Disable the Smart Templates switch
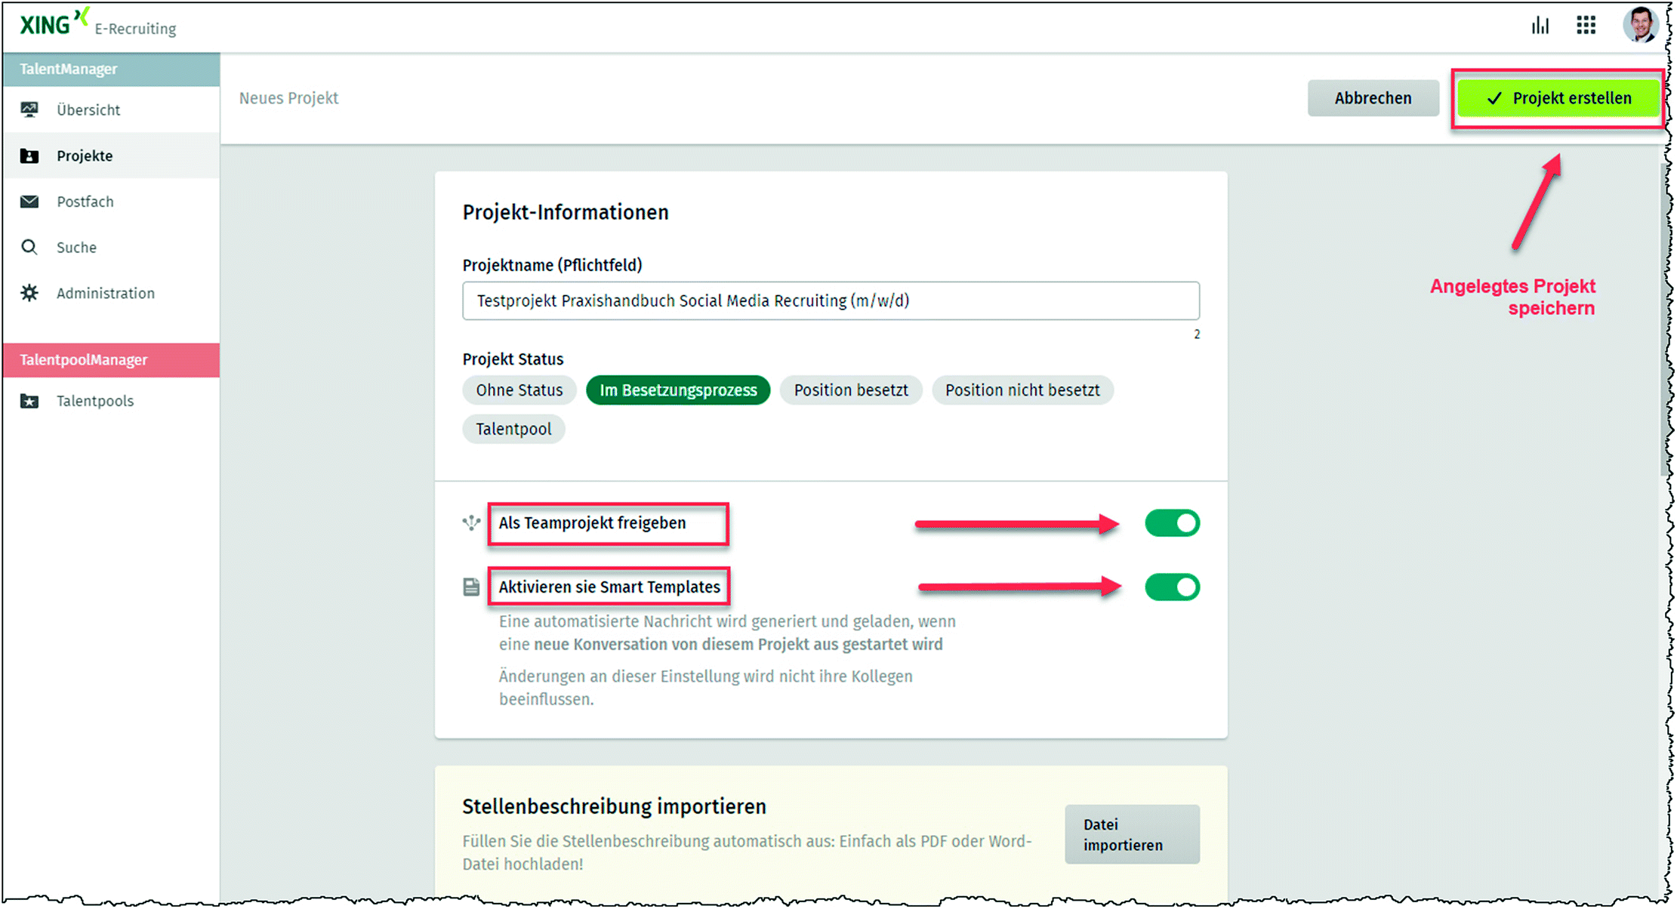Image resolution: width=1677 pixels, height=909 pixels. click(x=1171, y=587)
